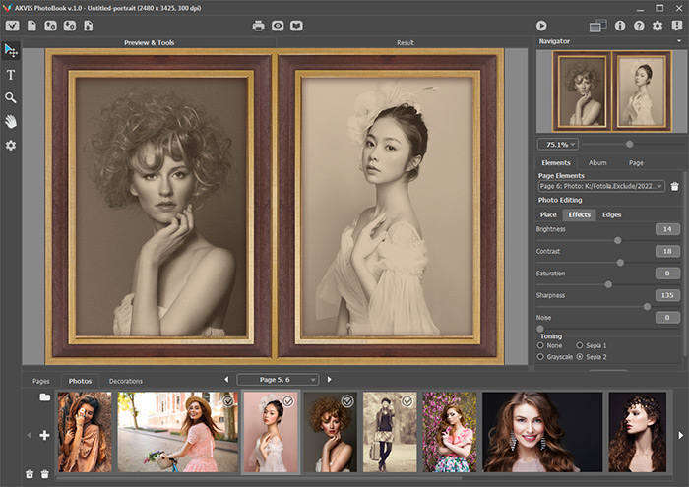Select the Grayscale toning option
Viewport: 689px width, 487px height.
540,357
